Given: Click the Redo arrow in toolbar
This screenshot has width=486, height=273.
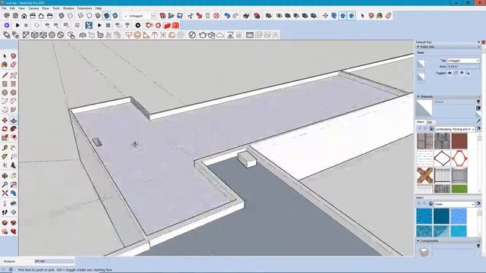Looking at the screenshot, I should (x=236, y=15).
